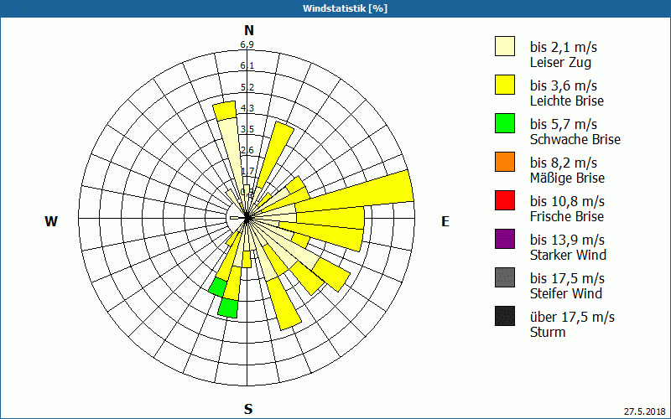This screenshot has height=419, width=671.
Task: Click the 'Schwache Brise' legend label
Action: tap(575, 139)
